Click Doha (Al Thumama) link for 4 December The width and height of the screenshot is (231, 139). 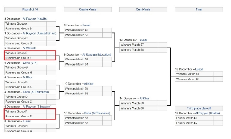(36, 92)
